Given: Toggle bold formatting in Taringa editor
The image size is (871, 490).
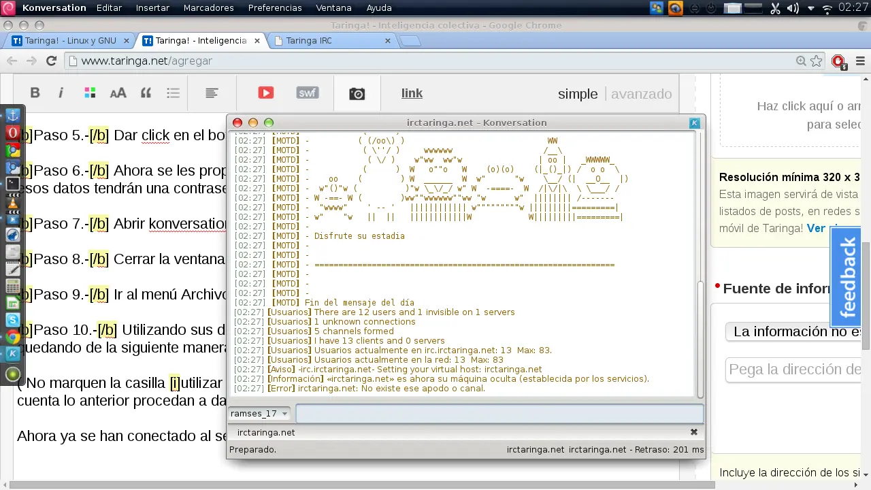Looking at the screenshot, I should tap(35, 93).
